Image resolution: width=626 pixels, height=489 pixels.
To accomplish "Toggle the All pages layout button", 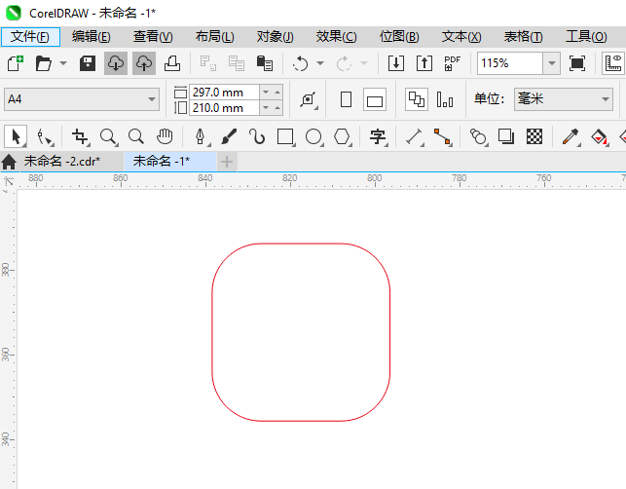I will tap(417, 99).
